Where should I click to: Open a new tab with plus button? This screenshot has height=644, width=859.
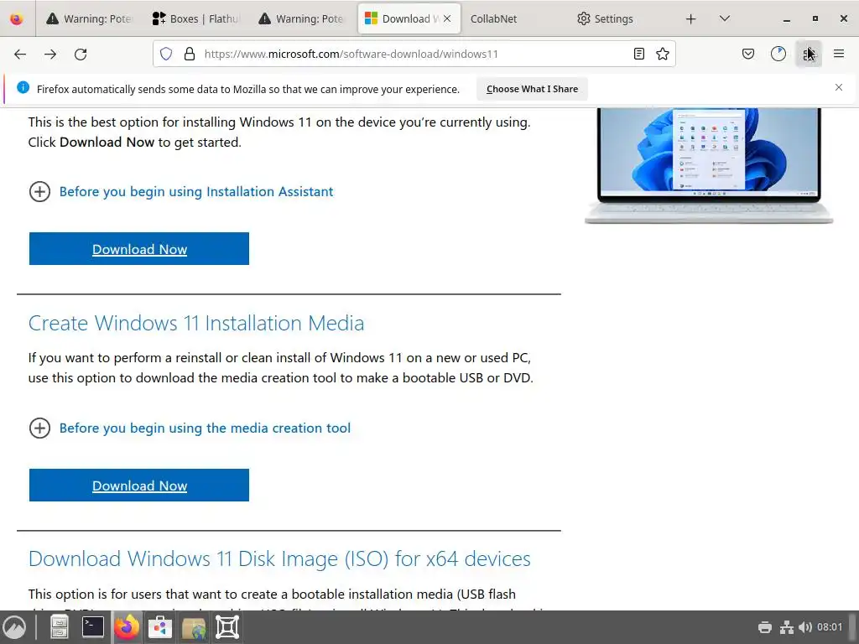(x=691, y=18)
